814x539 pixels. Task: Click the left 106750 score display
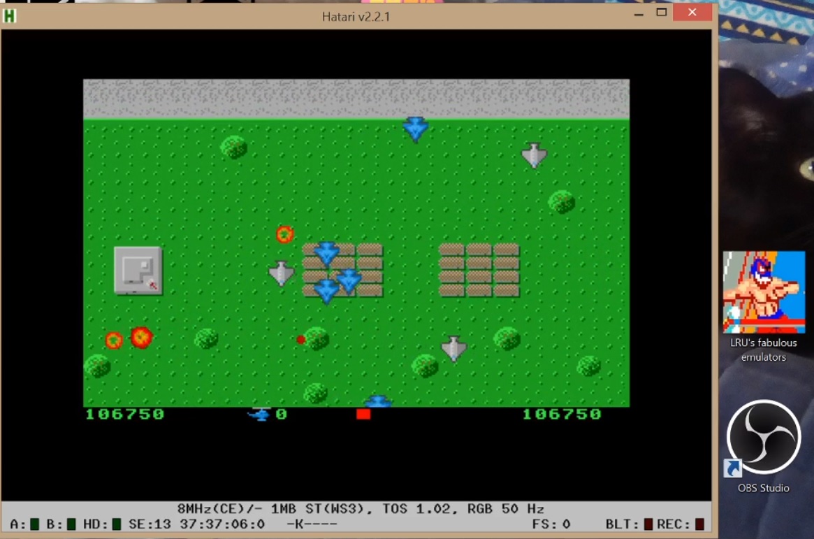click(x=125, y=415)
